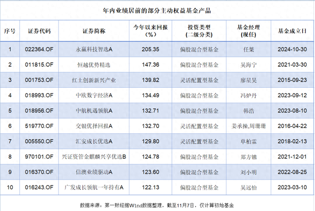Select the 证券简称 column header

click(x=94, y=31)
